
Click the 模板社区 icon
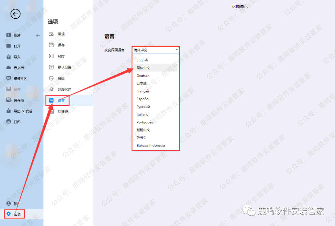[x=9, y=79]
